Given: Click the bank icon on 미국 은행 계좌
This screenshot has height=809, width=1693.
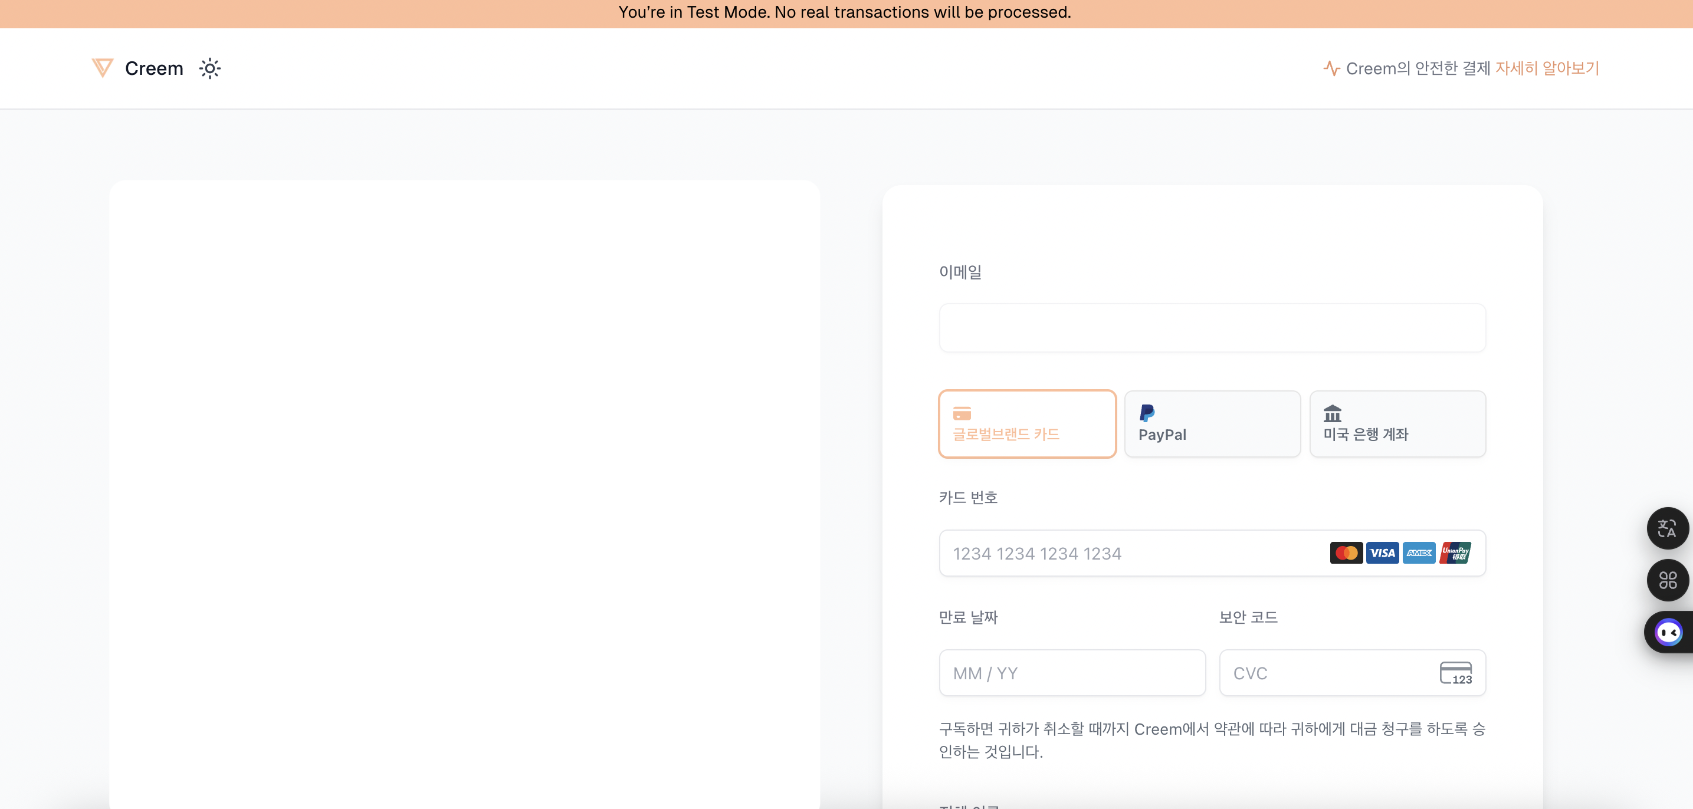Looking at the screenshot, I should pyautogui.click(x=1331, y=415).
